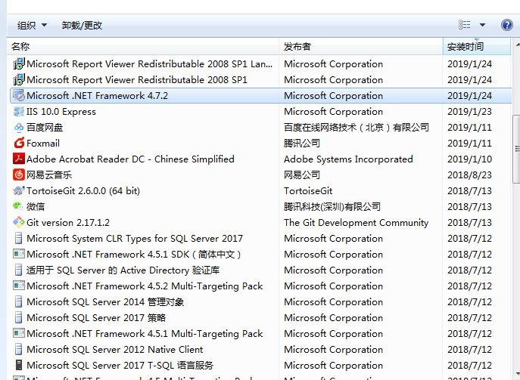
Task: Click the Adobe Acrobat Reader DC icon
Action: (x=19, y=159)
